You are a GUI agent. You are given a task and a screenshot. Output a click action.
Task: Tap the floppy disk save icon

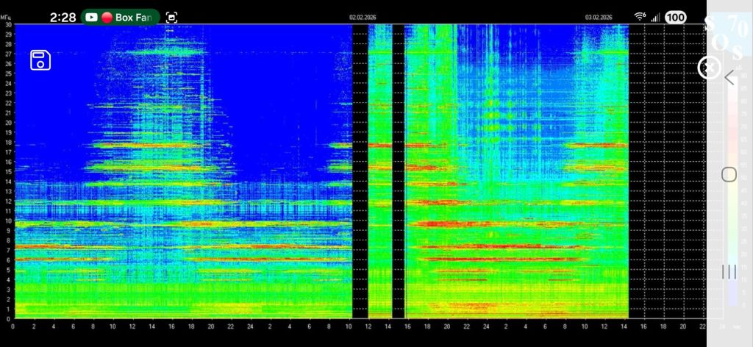(x=40, y=60)
